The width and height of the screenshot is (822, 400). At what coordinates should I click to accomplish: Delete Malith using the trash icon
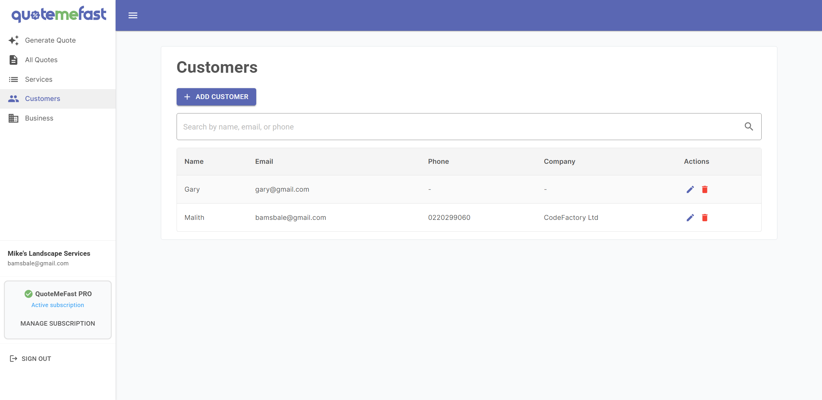(705, 218)
